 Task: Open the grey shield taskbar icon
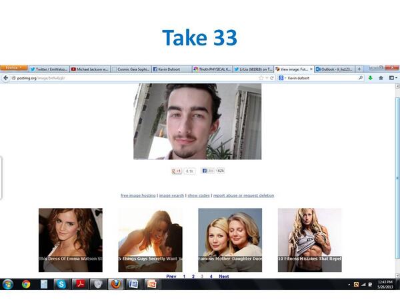[98, 284]
